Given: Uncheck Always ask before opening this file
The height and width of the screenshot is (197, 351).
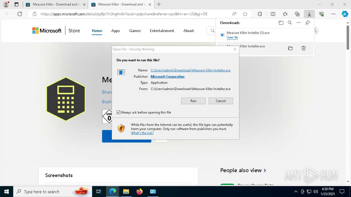Looking at the screenshot, I should click(x=118, y=112).
